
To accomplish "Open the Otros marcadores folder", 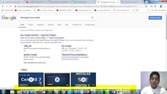I will click(159, 10).
